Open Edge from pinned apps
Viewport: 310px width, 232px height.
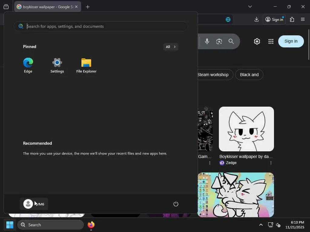click(28, 66)
